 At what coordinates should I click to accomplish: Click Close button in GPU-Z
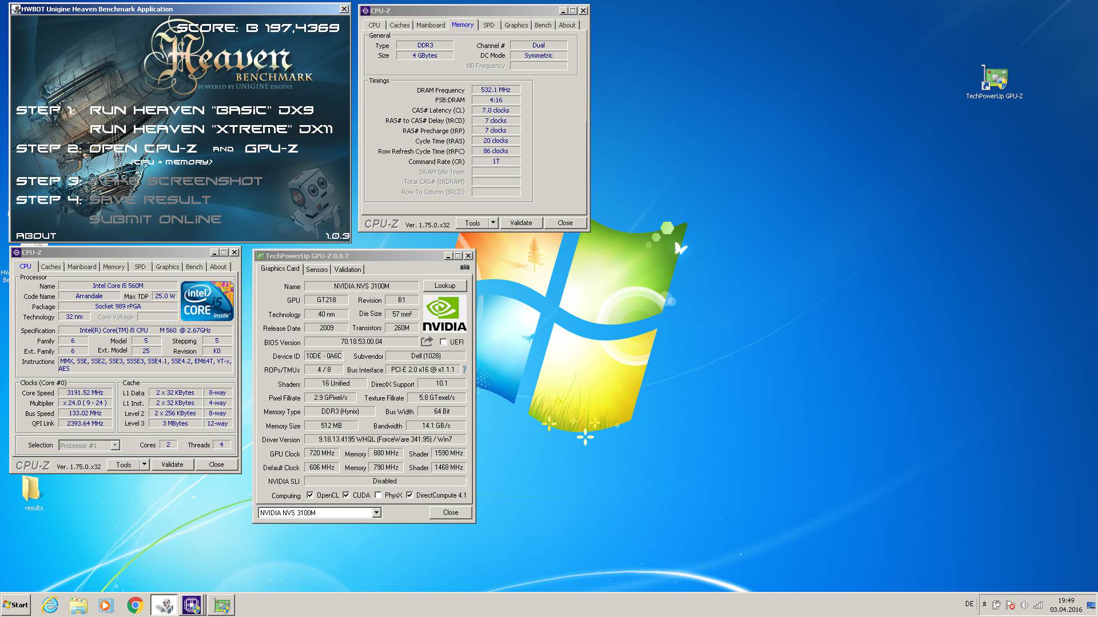point(451,512)
